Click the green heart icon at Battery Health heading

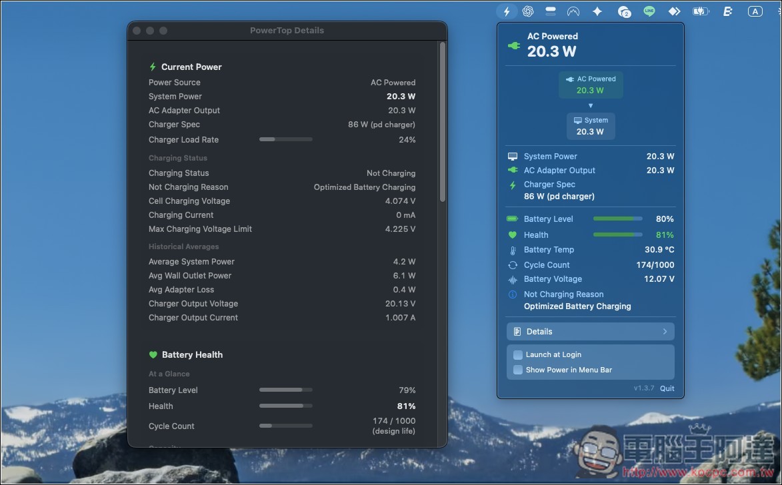click(153, 355)
